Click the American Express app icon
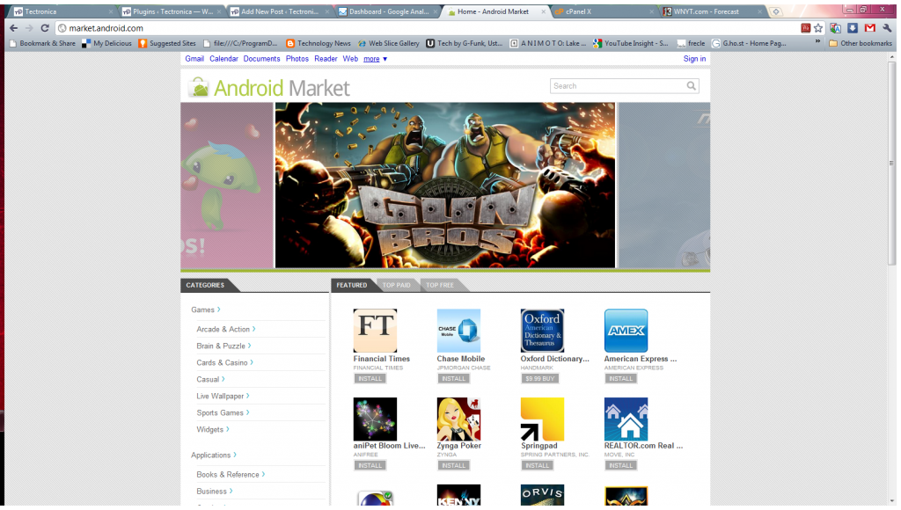 pyautogui.click(x=626, y=331)
